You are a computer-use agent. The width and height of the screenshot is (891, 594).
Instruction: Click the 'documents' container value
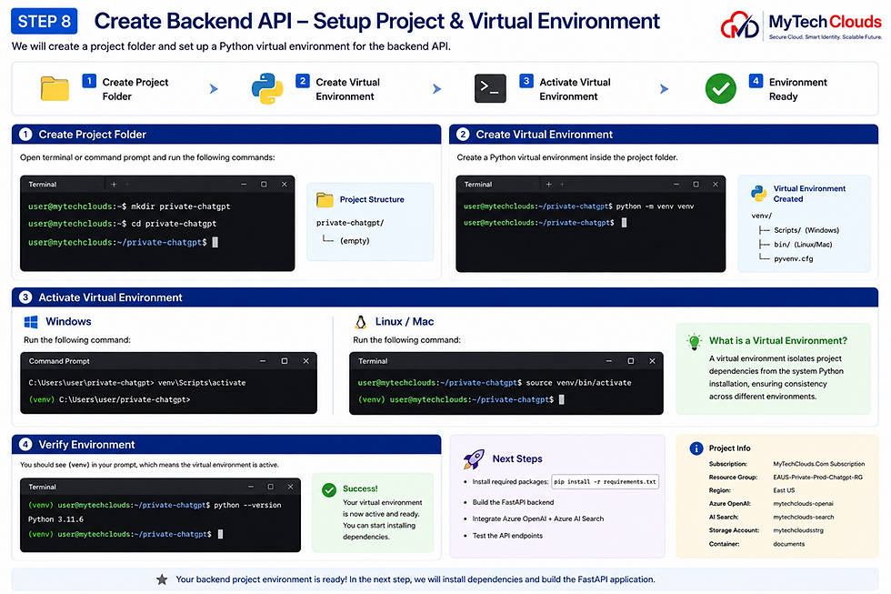point(789,544)
